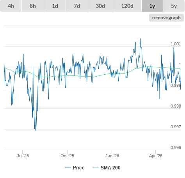Click the Apr '26 axis label
This screenshot has width=185, height=178.
click(156, 156)
